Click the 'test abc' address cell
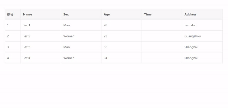 (x=202, y=25)
